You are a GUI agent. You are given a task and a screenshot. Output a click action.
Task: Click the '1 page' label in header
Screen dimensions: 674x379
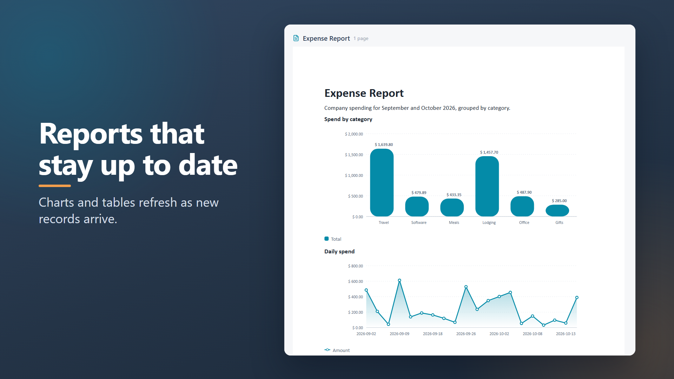pos(361,38)
